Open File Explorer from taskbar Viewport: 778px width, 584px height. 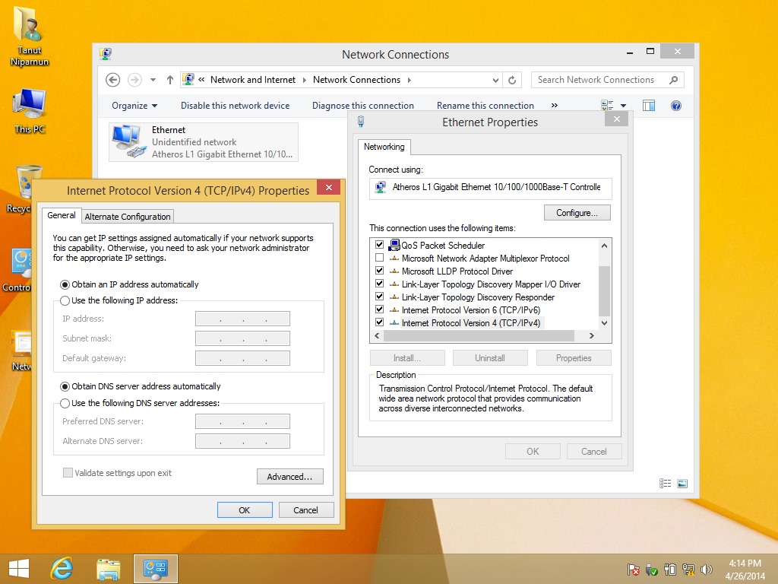tap(108, 569)
